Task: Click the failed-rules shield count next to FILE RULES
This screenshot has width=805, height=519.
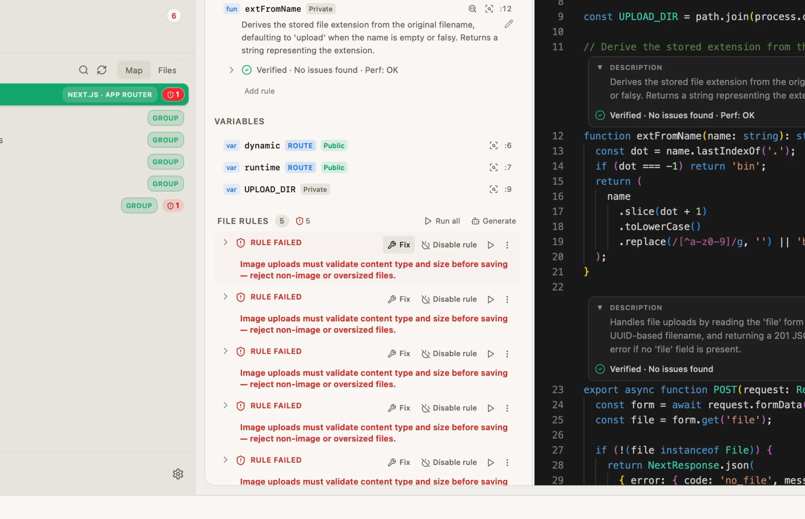Action: tap(303, 221)
